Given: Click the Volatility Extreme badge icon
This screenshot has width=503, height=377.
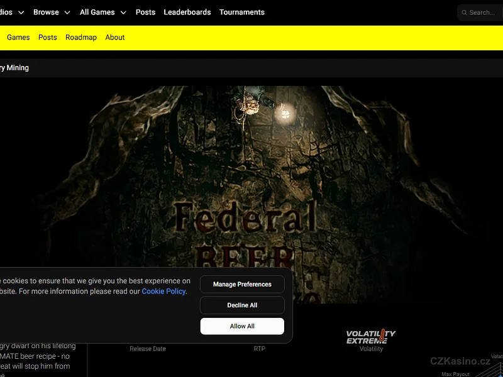Looking at the screenshot, I should (371, 337).
